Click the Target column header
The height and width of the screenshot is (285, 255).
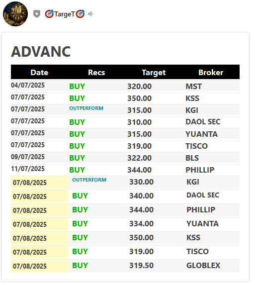[x=154, y=73]
